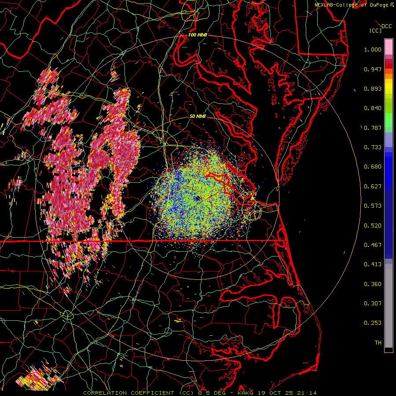The image size is (396, 396).
Task: Click the DCC label above the color scale
Action: 386,26
